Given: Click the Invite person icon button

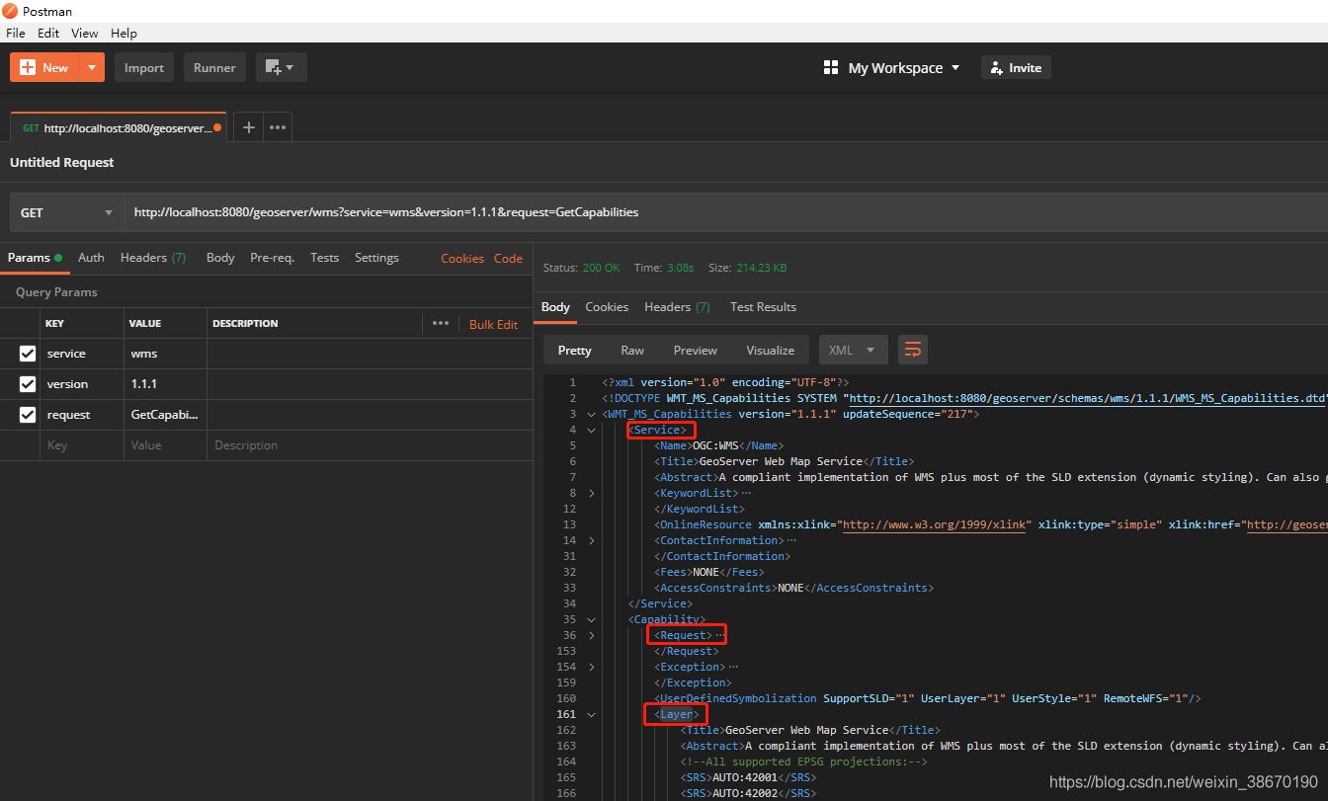Looking at the screenshot, I should pos(997,68).
